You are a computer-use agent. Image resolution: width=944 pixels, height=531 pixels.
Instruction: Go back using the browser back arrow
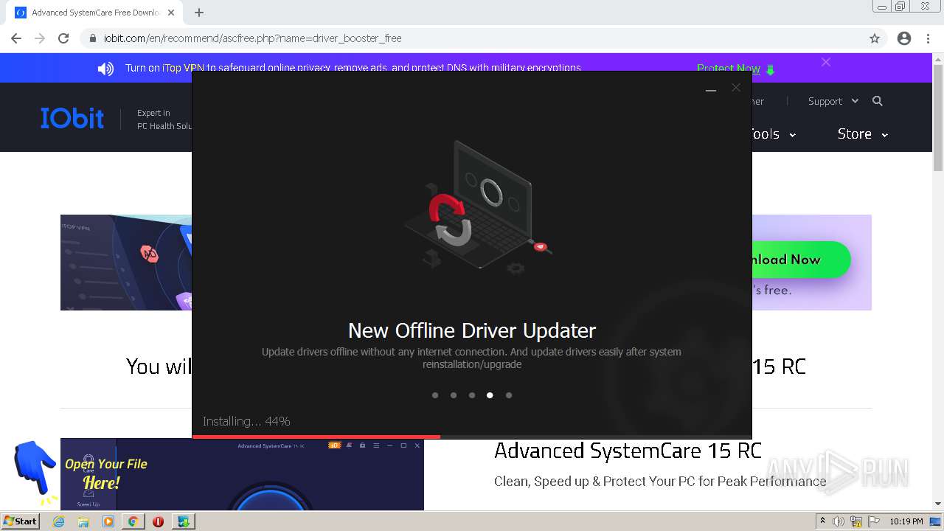(x=16, y=38)
